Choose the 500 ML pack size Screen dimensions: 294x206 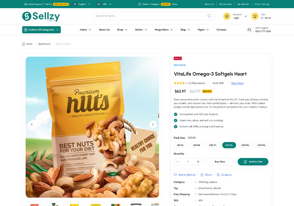click(261, 145)
